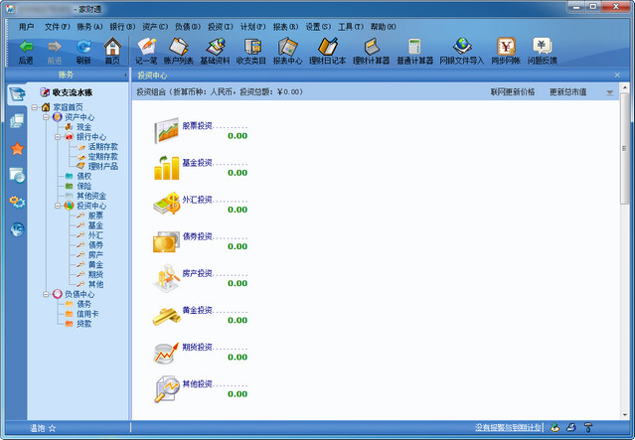Open 账户列表 from the toolbar

pos(179,50)
